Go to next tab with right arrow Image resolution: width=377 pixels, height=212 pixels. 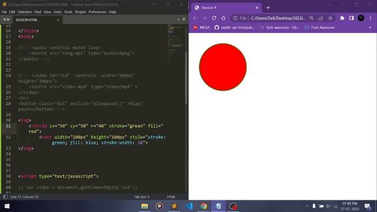(8, 19)
